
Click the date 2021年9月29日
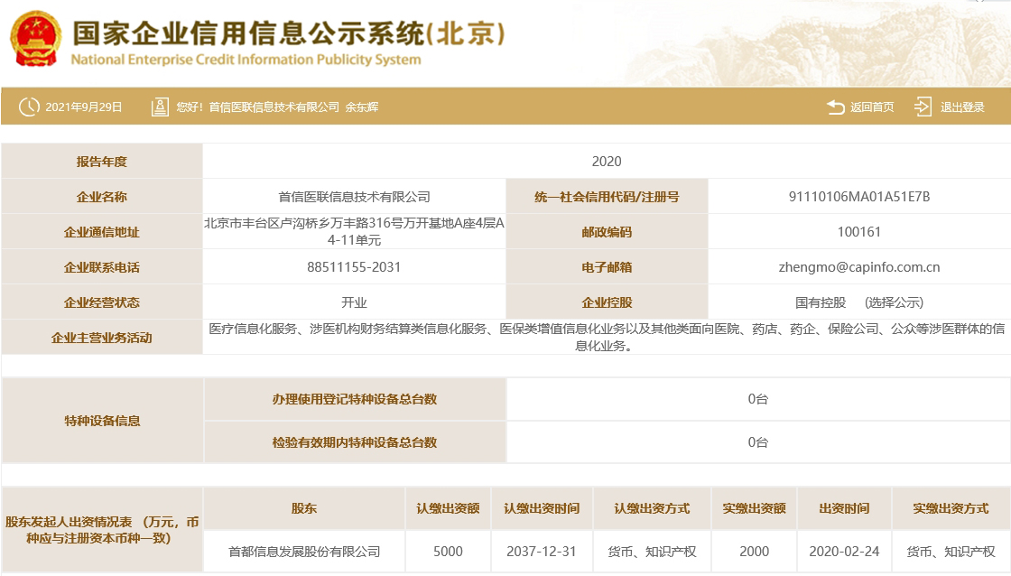coord(83,107)
